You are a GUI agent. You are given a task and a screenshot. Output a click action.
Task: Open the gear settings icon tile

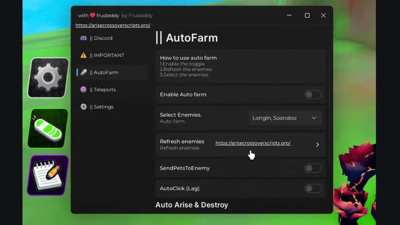tap(48, 78)
